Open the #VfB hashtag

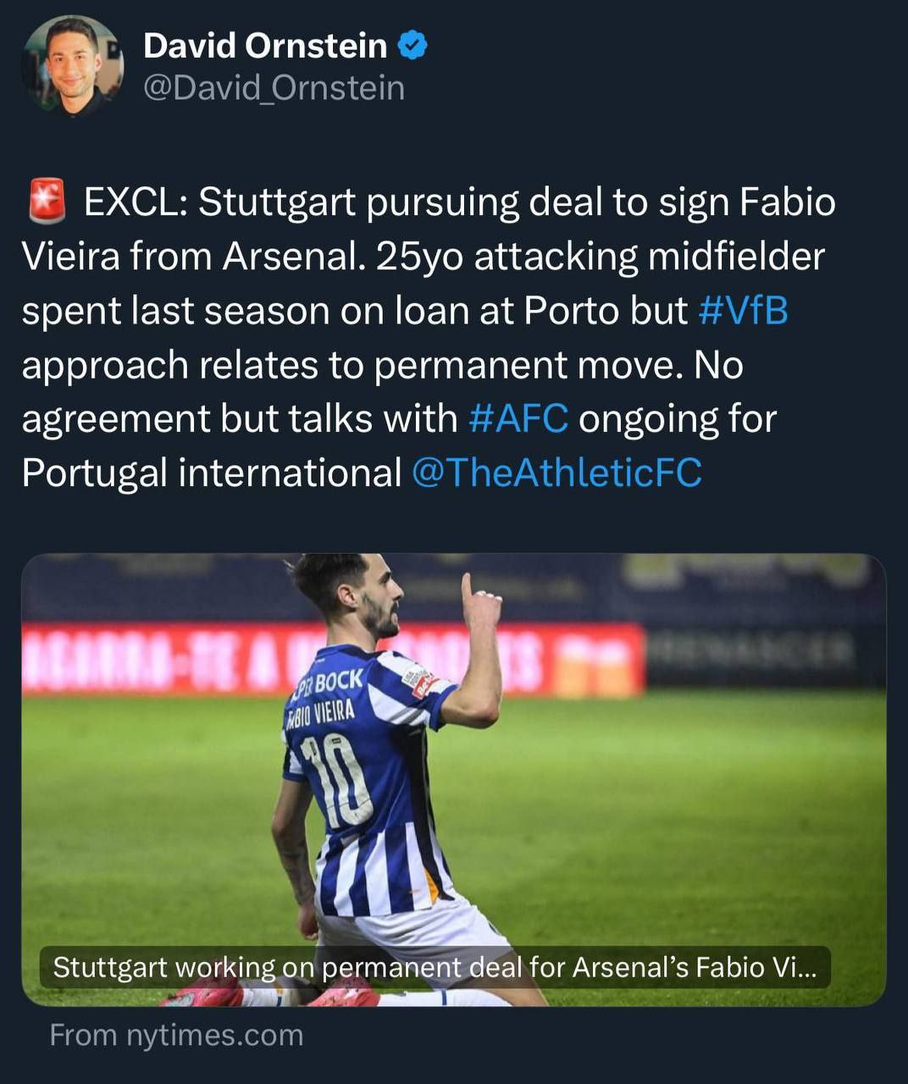point(743,311)
